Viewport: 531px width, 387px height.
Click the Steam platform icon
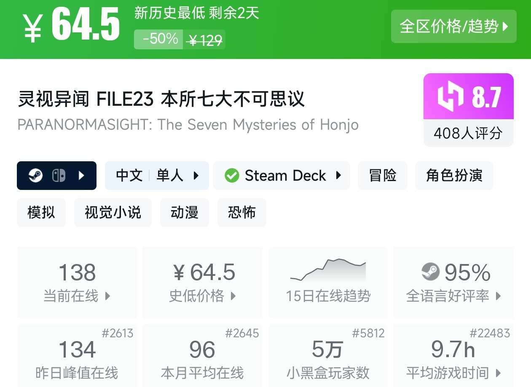point(36,176)
